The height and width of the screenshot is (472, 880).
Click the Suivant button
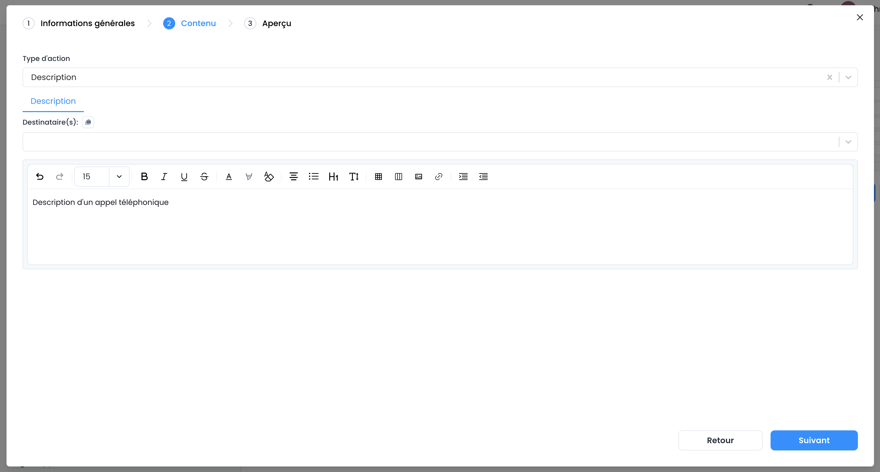tap(814, 440)
